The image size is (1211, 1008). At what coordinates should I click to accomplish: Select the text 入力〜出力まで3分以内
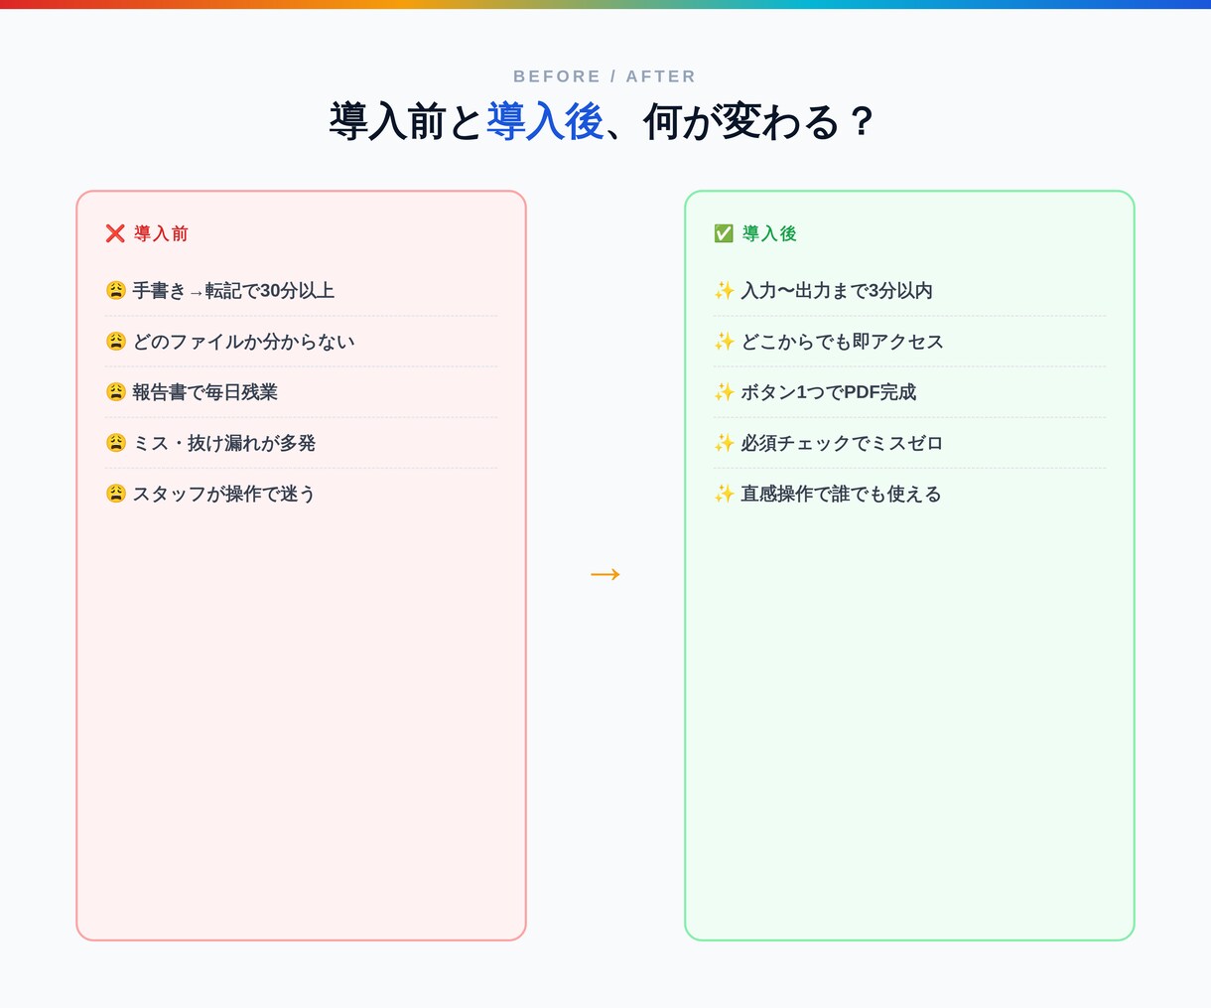[x=837, y=290]
